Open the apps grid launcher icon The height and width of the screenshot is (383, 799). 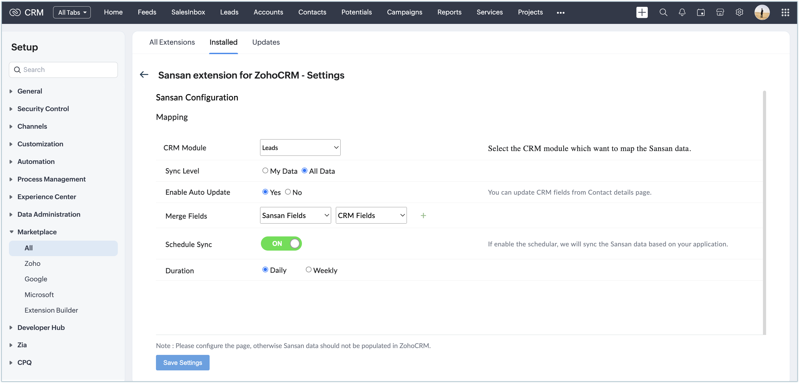(x=785, y=12)
